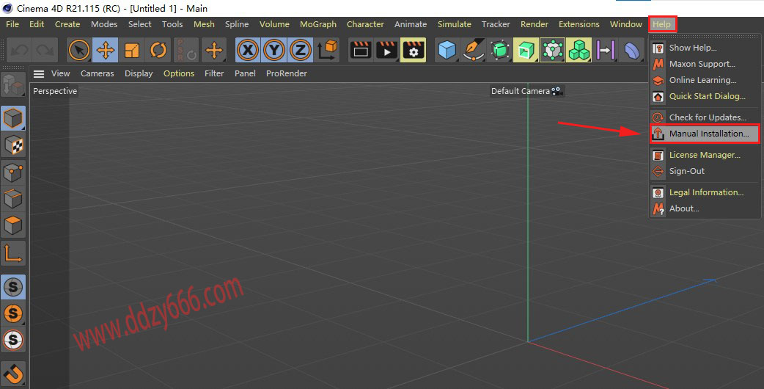
Task: Choose Show Help from Help menu
Action: [705, 48]
